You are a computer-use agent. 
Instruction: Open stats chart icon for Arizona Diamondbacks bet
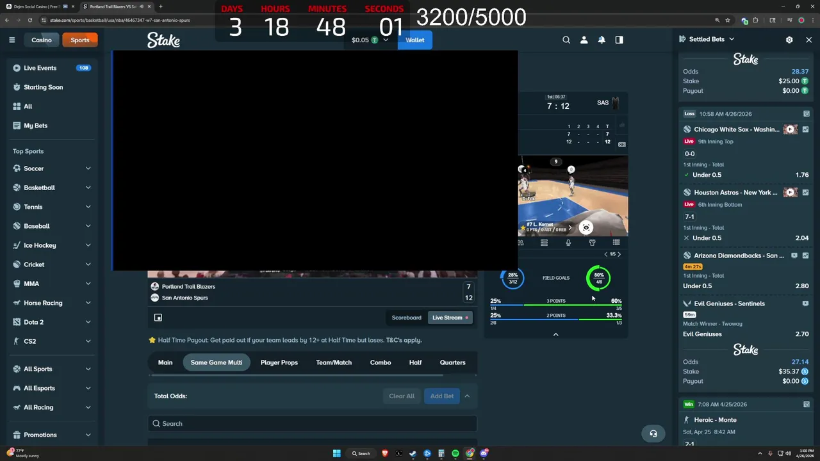click(805, 255)
